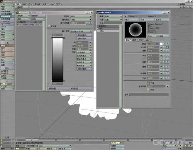Select Cameras edit mode at bottom bar
193x150 pixels.
pos(51,149)
